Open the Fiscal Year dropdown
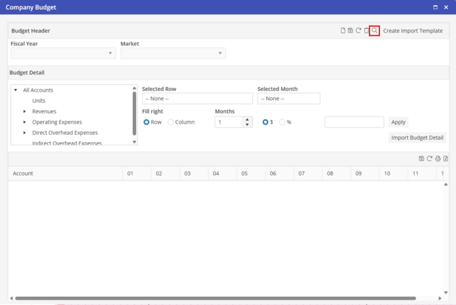Image resolution: width=456 pixels, height=305 pixels. tap(63, 54)
